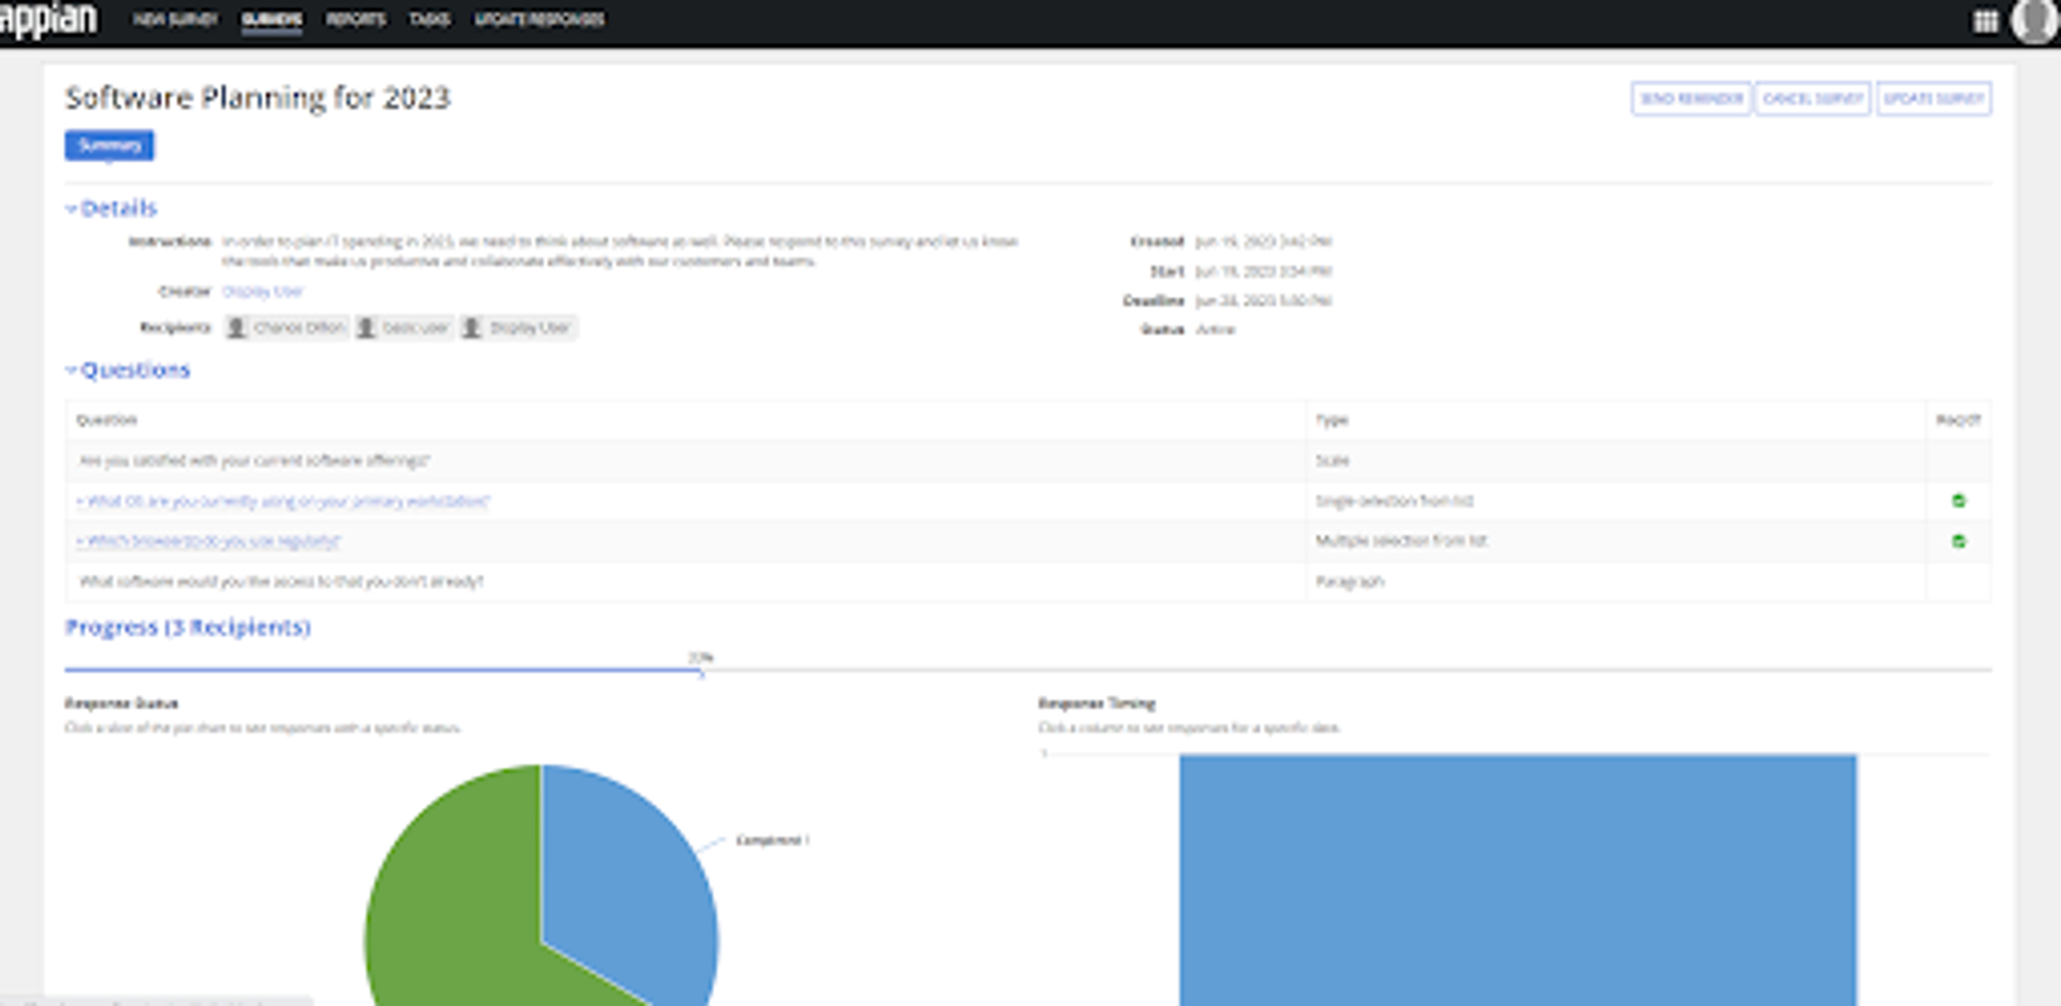Click the Basic User recipient avatar icon
This screenshot has width=2061, height=1006.
point(366,328)
